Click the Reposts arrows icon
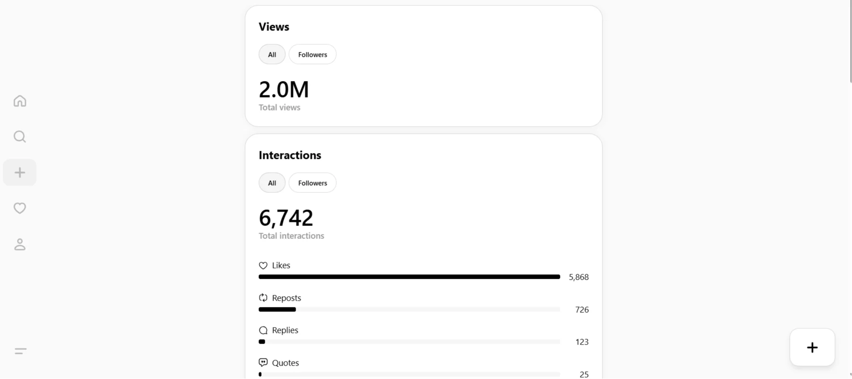This screenshot has width=852, height=379. point(263,298)
